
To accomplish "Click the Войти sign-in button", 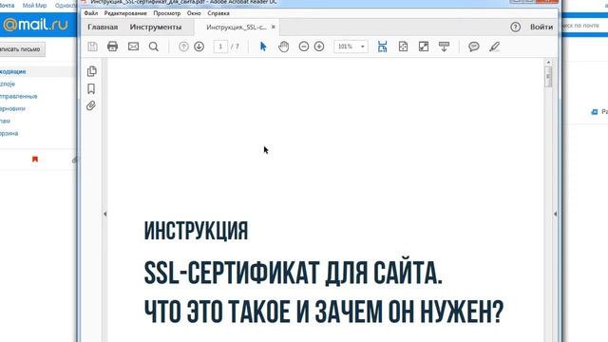I will coord(541,27).
